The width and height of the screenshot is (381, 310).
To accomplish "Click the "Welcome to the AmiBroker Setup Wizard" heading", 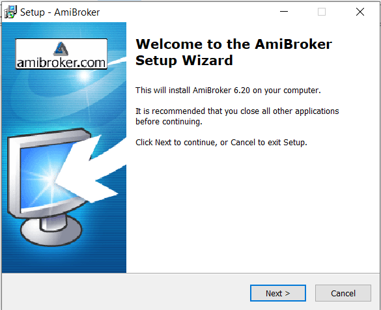I will coord(234,52).
